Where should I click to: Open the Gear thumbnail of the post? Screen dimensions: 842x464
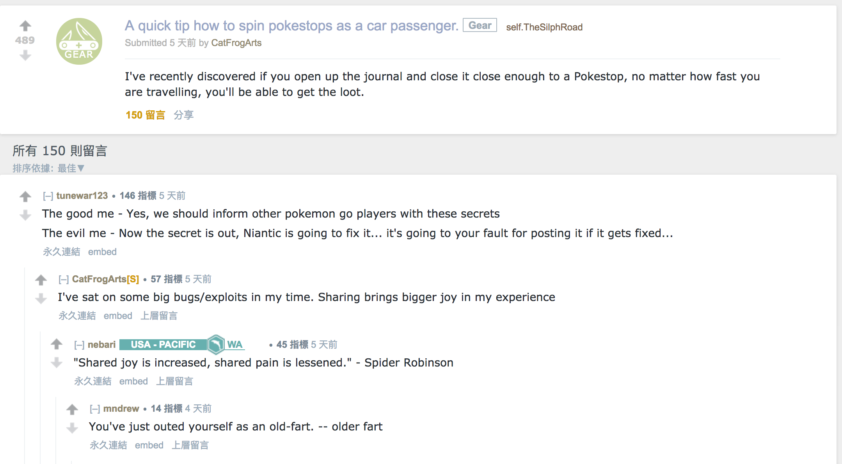(x=79, y=41)
